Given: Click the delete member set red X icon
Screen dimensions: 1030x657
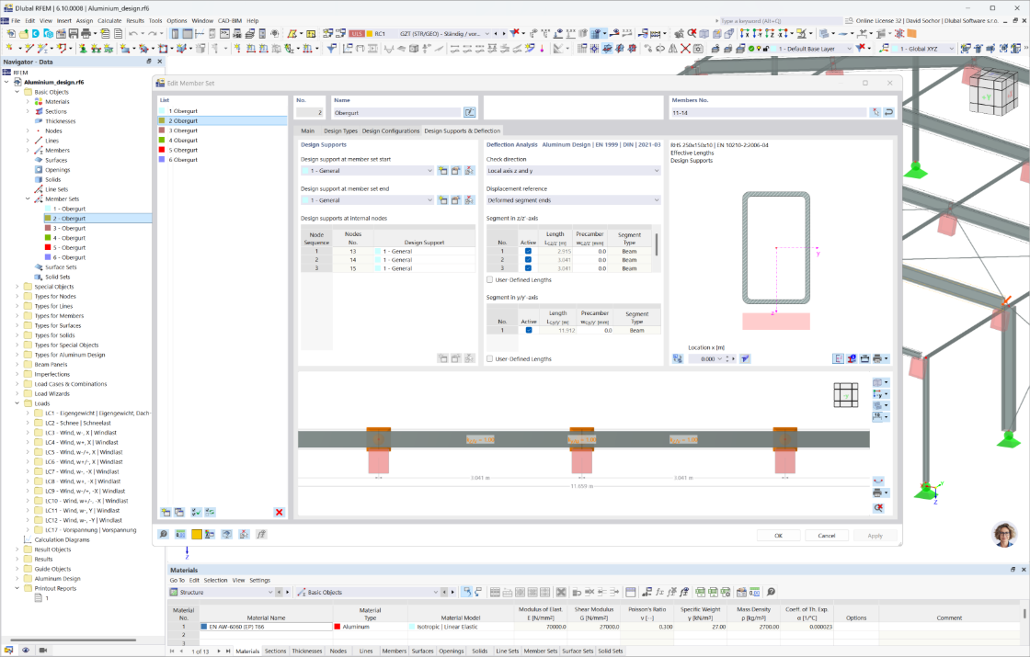Looking at the screenshot, I should point(280,512).
